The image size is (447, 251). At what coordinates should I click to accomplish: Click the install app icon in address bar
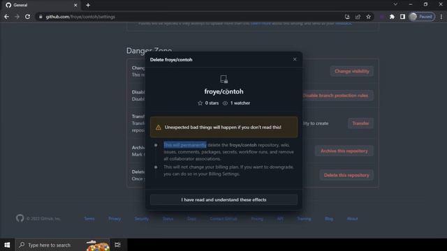347,17
